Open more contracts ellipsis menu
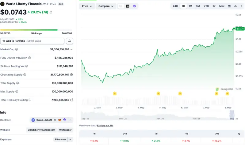This screenshot has width=245, height=145. (71, 120)
